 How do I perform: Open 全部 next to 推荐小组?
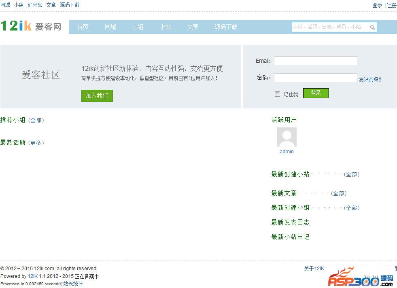click(36, 120)
